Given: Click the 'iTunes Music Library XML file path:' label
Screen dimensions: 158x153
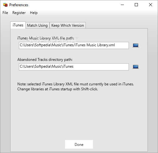Looking at the screenshot, I should click(x=46, y=38).
